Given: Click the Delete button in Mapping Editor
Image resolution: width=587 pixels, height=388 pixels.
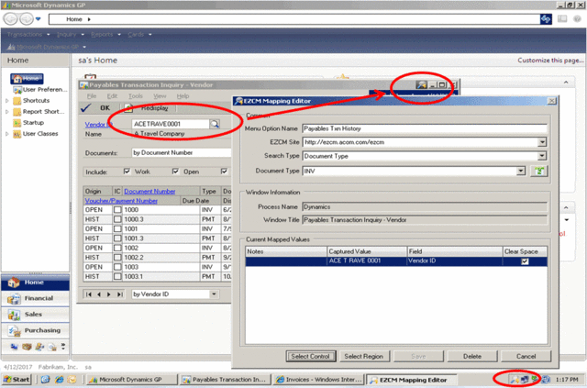Looking at the screenshot, I should 472,356.
